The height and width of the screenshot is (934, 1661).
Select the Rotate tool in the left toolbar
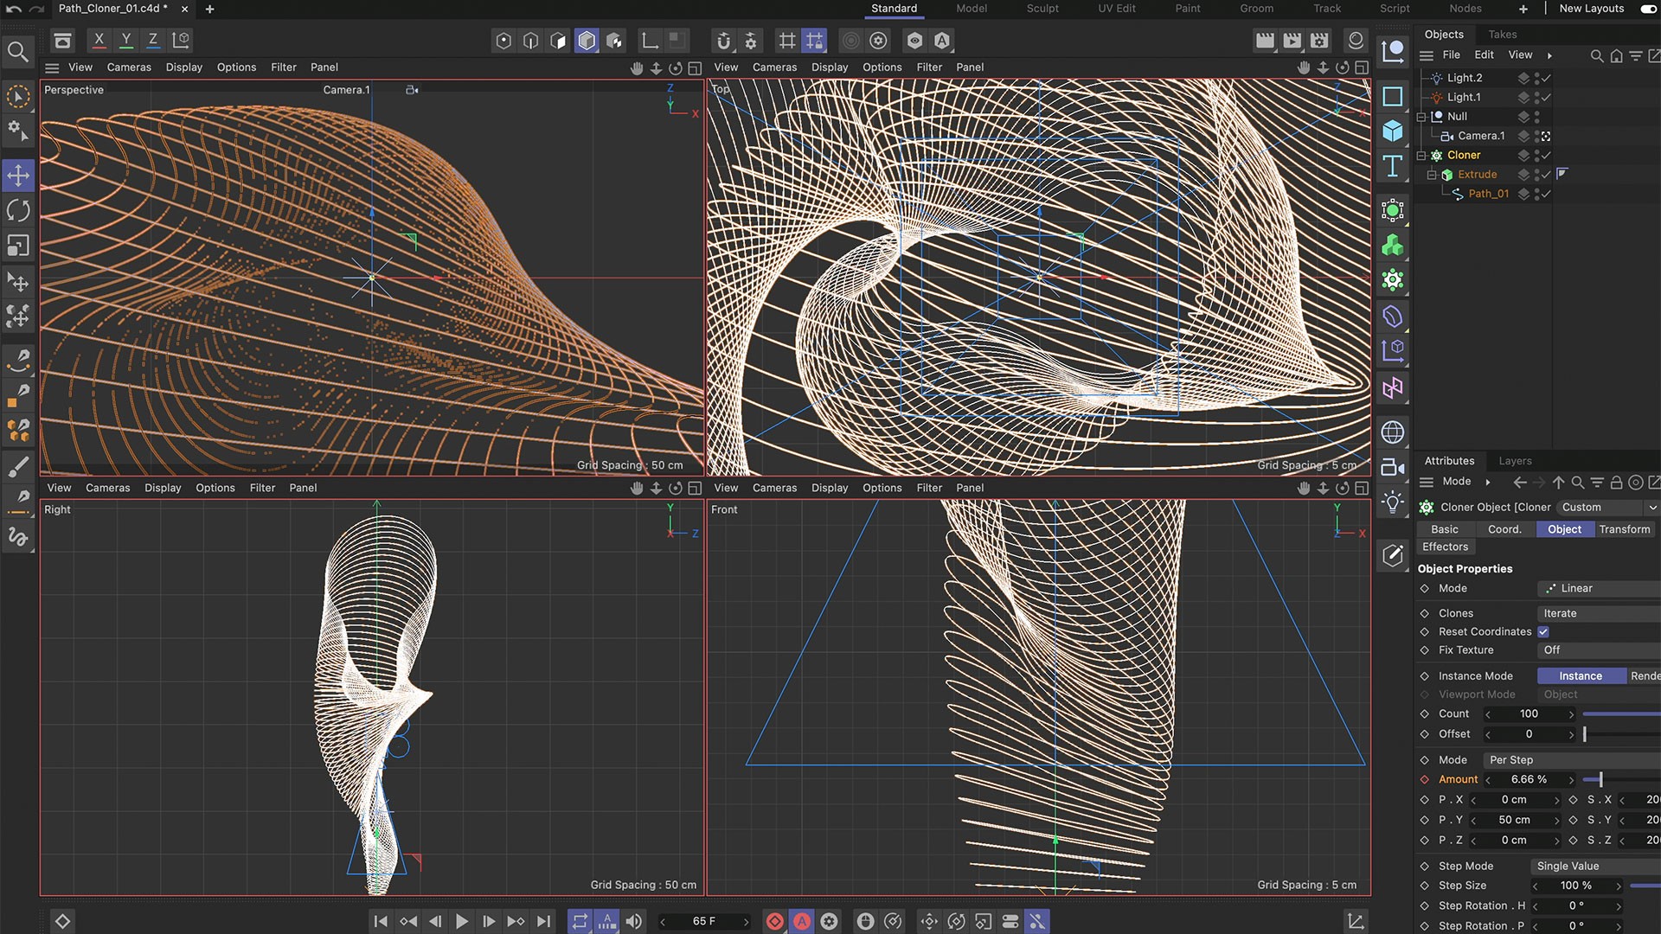tap(18, 210)
